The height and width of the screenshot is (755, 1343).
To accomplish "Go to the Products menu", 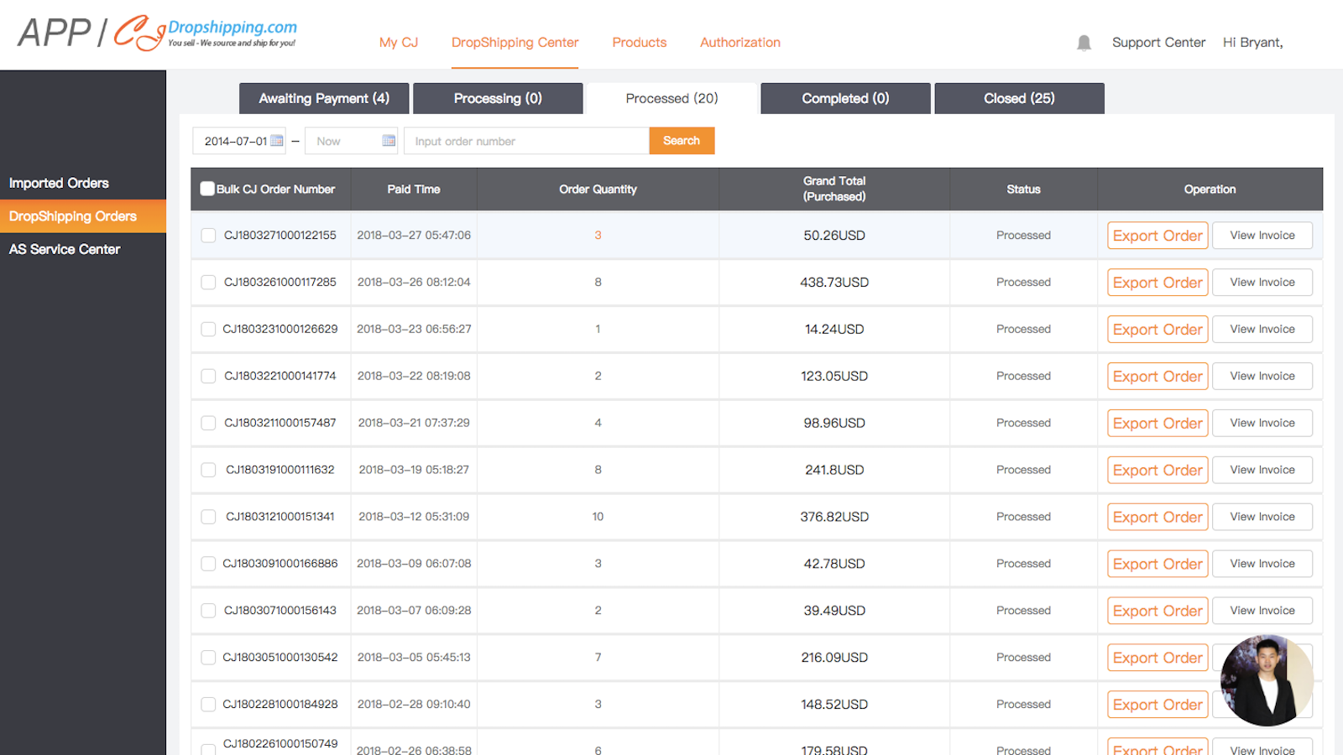I will click(639, 43).
